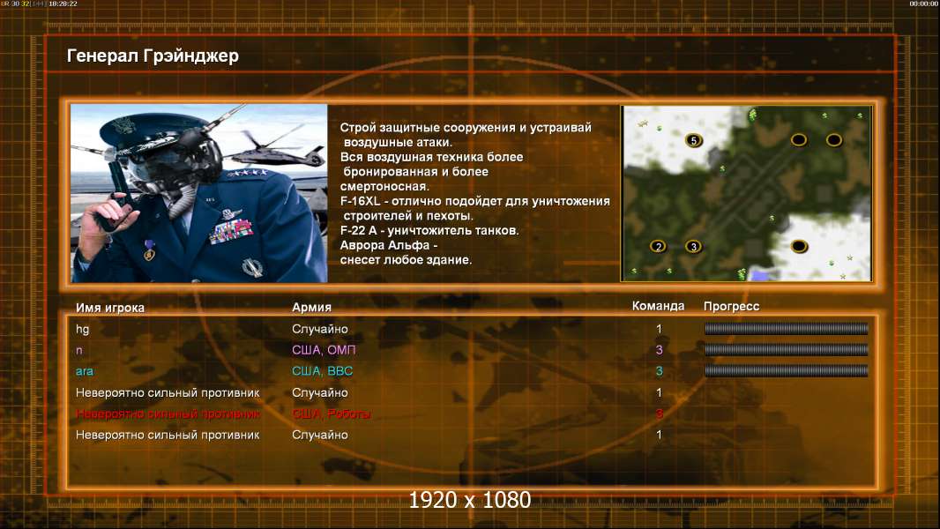Select the cyan player name 'ara'

coord(85,371)
